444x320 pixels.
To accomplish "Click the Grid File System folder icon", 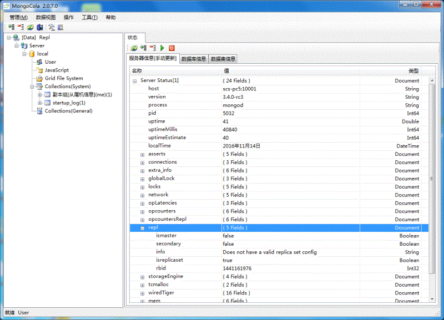I will pos(39,78).
